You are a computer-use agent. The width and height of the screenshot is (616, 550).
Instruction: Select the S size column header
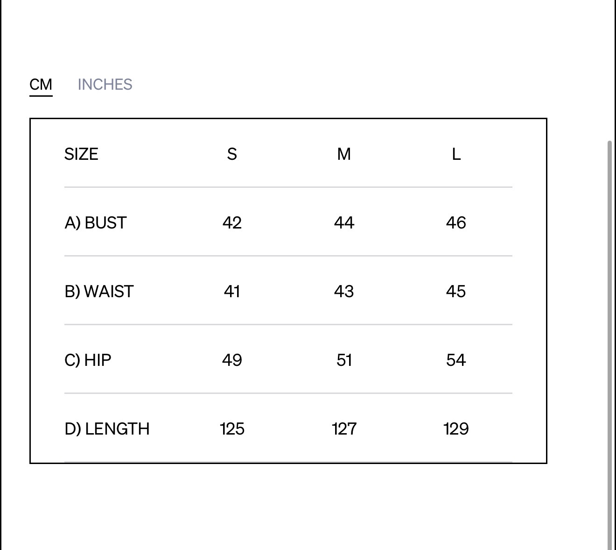232,154
